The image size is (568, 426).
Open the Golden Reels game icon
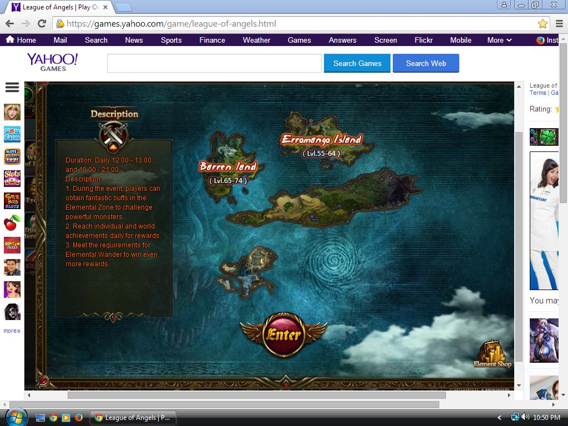(12, 245)
